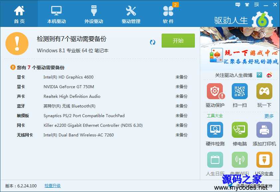
Task: Open the skin shirt icon
Action: (247, 5)
